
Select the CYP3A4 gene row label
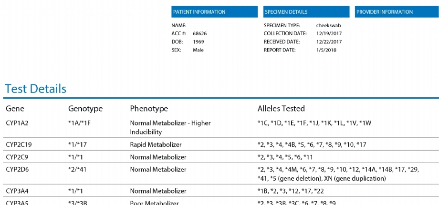click(17, 191)
